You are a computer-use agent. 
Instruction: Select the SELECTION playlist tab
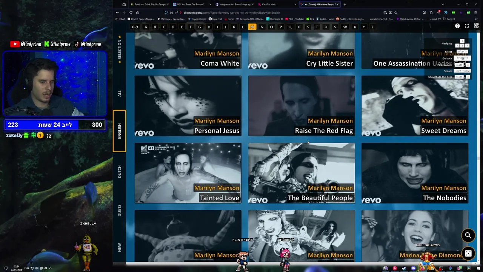click(119, 49)
